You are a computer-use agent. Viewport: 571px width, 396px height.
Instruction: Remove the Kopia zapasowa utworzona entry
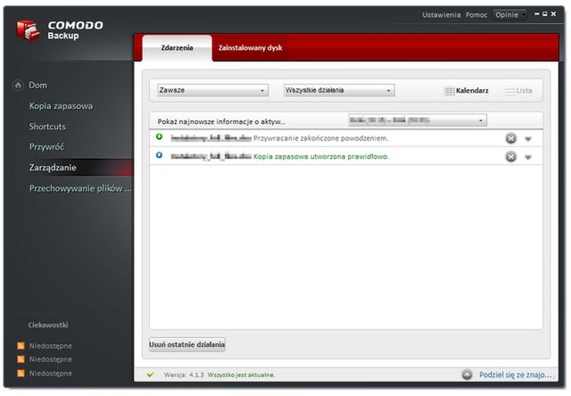coord(511,156)
